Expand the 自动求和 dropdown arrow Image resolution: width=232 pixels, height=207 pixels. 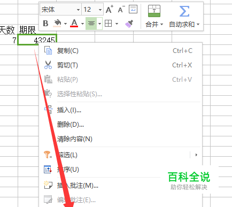pyautogui.click(x=198, y=24)
